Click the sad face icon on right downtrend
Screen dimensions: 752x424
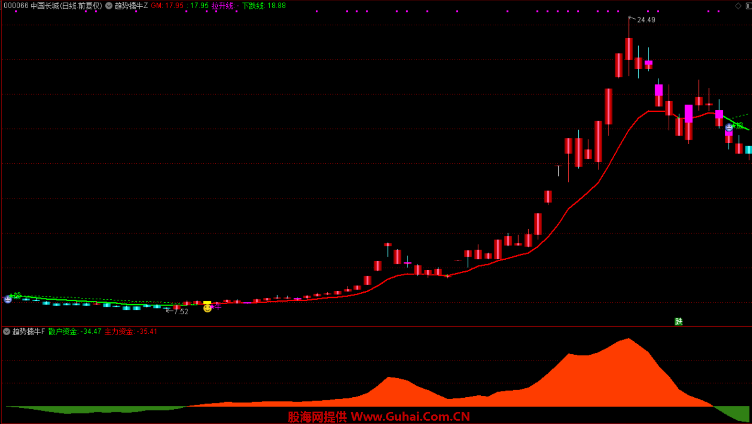tap(729, 127)
